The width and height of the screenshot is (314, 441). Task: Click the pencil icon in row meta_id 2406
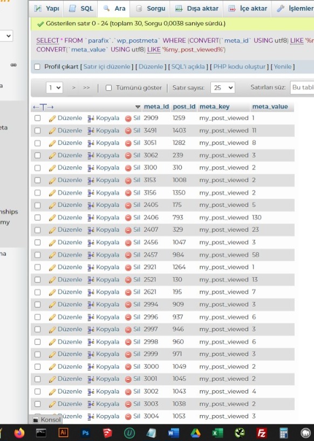coord(52,218)
